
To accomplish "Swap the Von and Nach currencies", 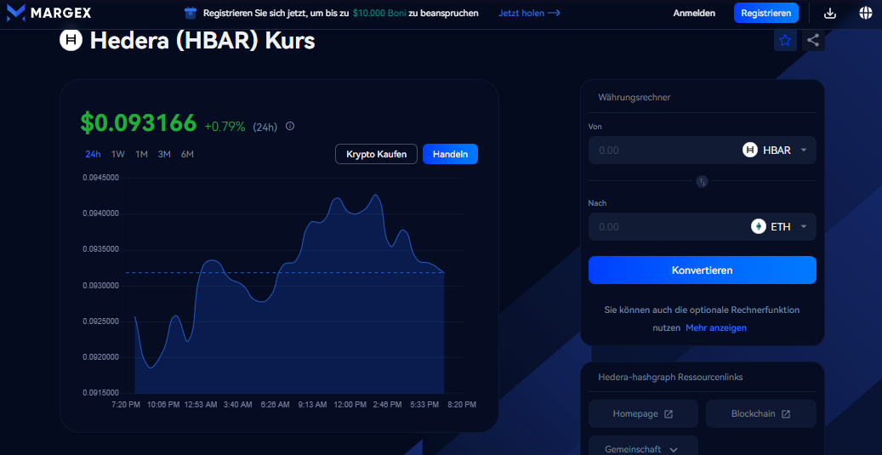I will click(702, 181).
